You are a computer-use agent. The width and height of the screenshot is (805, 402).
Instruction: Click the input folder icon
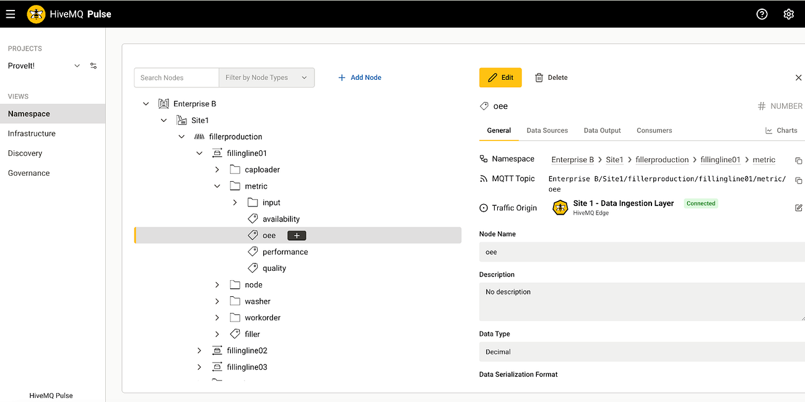tap(253, 202)
